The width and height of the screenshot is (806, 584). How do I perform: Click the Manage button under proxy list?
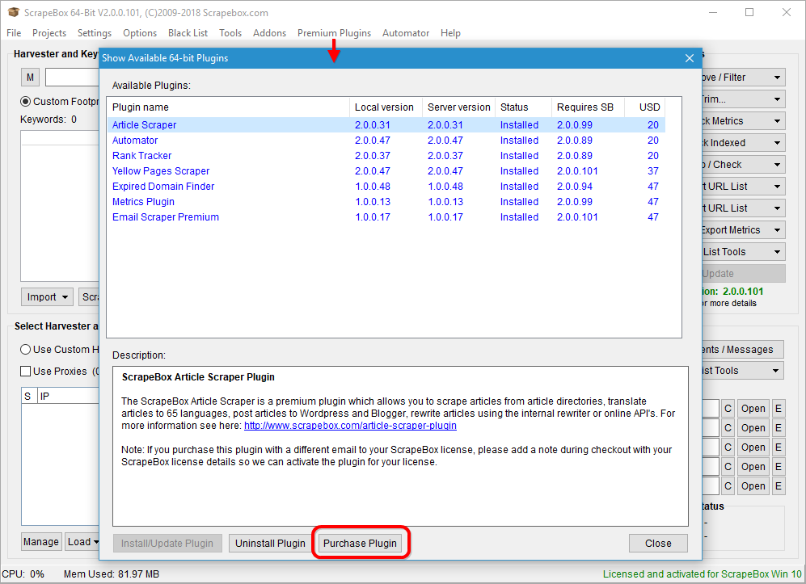40,542
